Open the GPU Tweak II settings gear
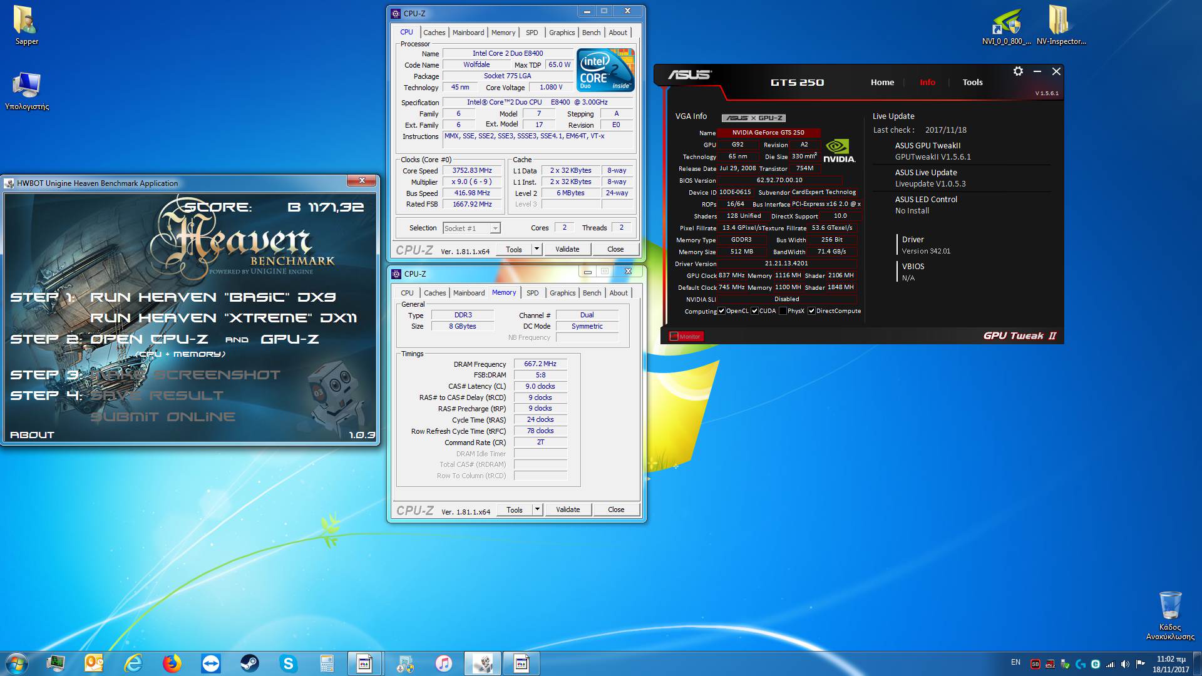Viewport: 1202px width, 676px height. point(1018,71)
